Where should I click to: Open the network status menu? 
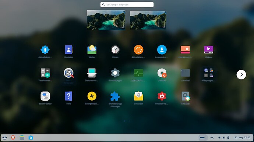[219, 138]
